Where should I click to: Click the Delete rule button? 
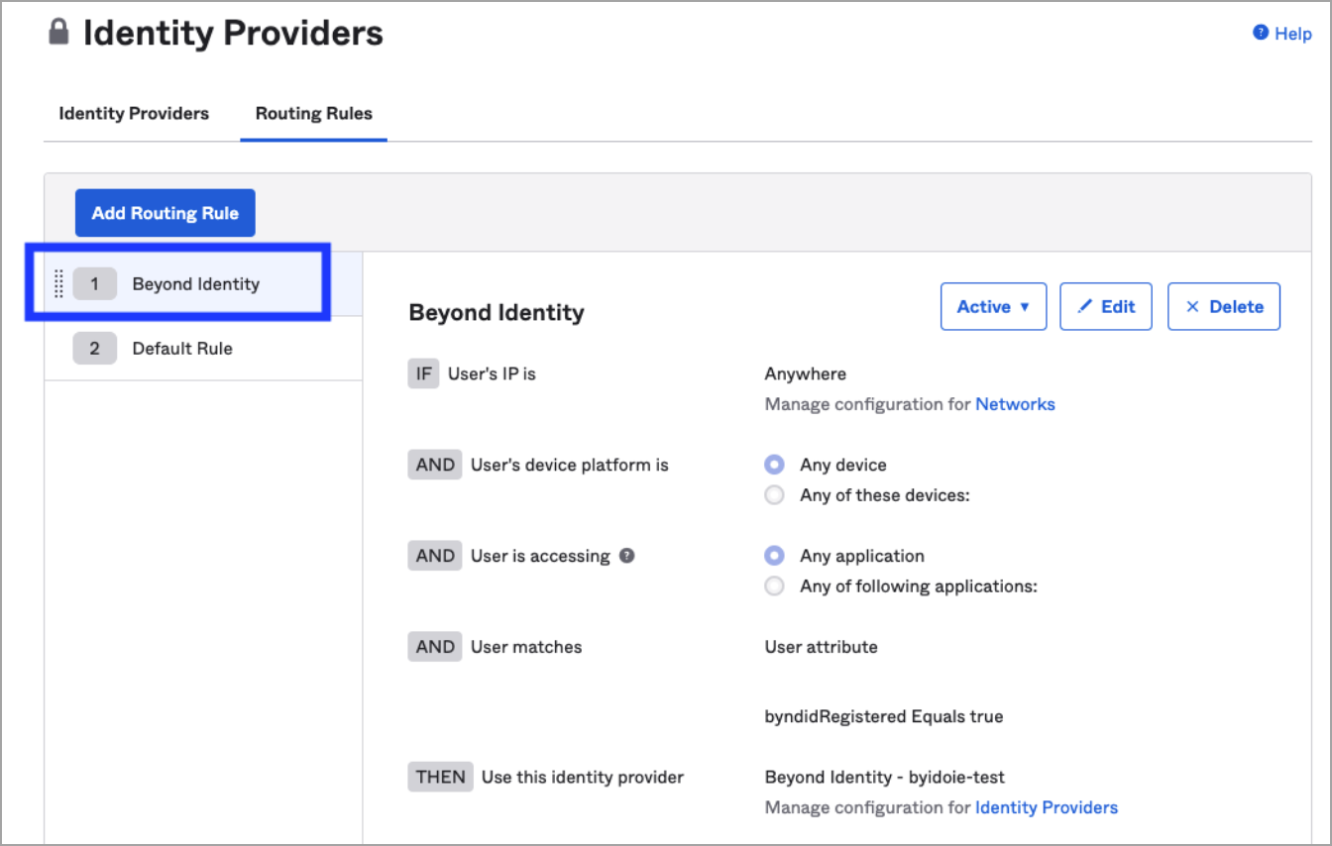[x=1224, y=307]
